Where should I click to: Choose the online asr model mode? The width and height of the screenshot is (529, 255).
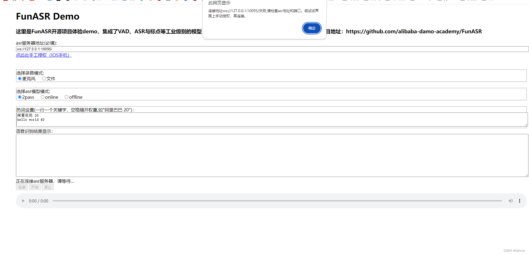pos(42,97)
